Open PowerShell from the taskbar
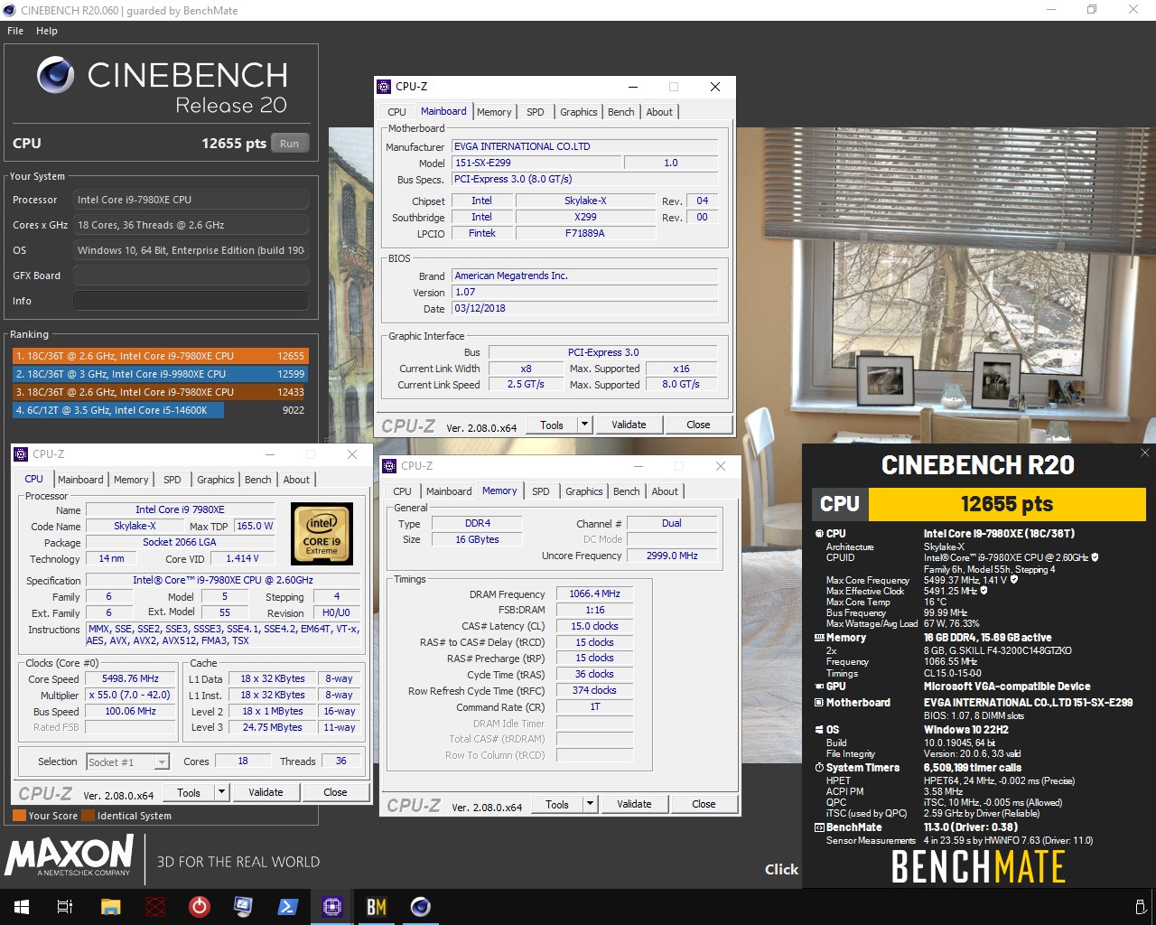The width and height of the screenshot is (1156, 925). pos(287,907)
